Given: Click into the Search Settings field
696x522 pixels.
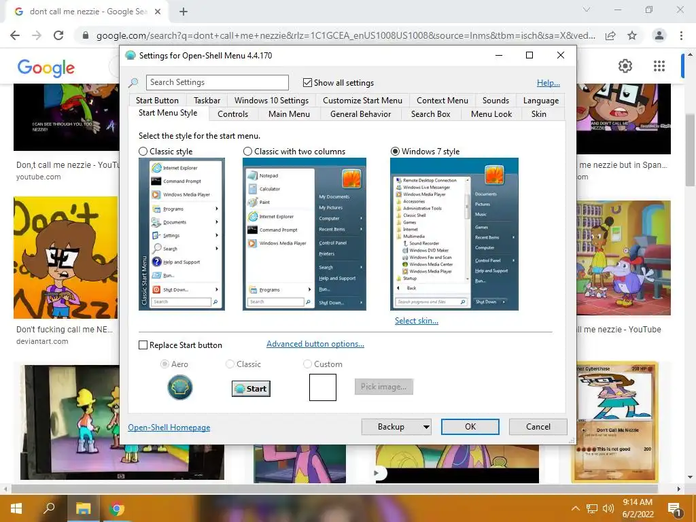Looking at the screenshot, I should [x=217, y=82].
